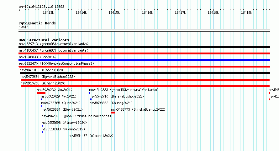The image size is (279, 151).
Task: Open nsv5488773 (ByrskaBishop2022) label
Action: click(138, 109)
